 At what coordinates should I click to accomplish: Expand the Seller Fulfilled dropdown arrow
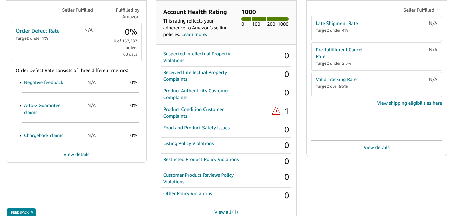[x=438, y=10]
